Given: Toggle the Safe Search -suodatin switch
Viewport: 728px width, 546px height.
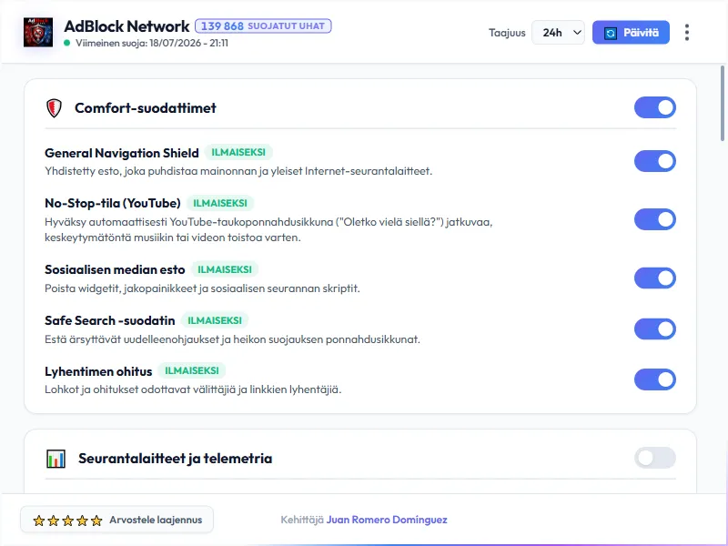Looking at the screenshot, I should click(654, 329).
